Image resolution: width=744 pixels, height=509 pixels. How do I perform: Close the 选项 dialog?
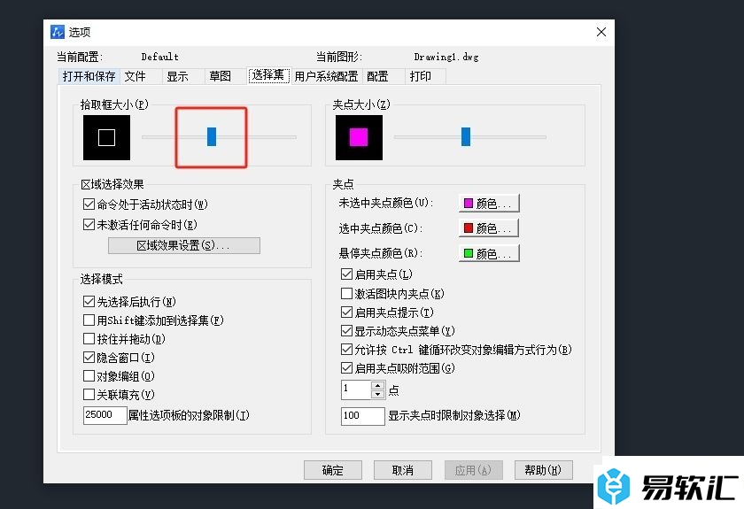(x=601, y=32)
